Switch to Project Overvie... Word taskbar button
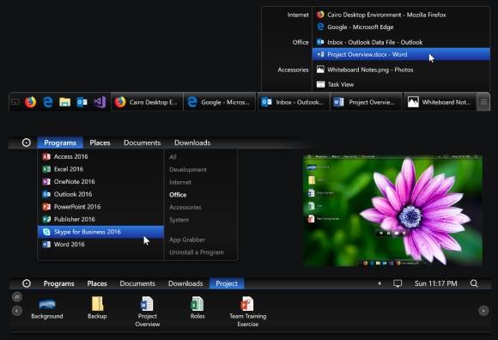498x340 pixels. click(x=366, y=102)
